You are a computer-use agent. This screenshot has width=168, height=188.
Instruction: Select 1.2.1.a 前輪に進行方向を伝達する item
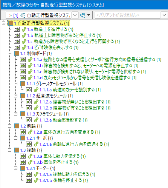(x=74, y=144)
